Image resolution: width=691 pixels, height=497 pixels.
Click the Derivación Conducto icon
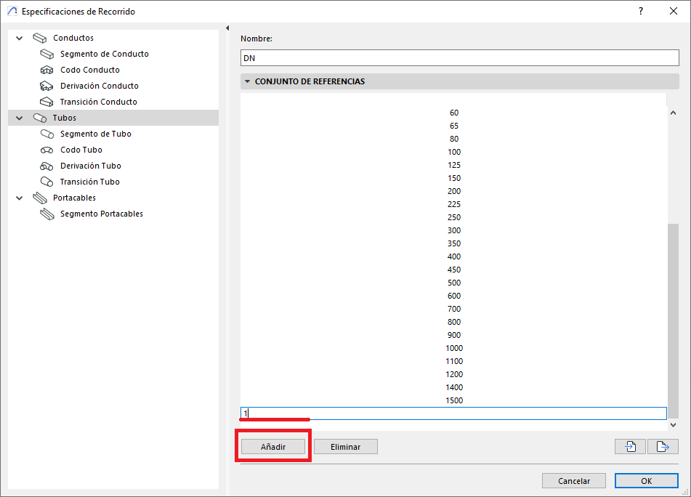tap(47, 86)
